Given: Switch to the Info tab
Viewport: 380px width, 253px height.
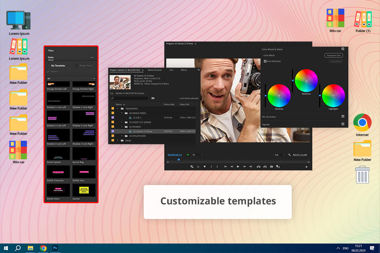Looking at the screenshot, I should point(171,70).
